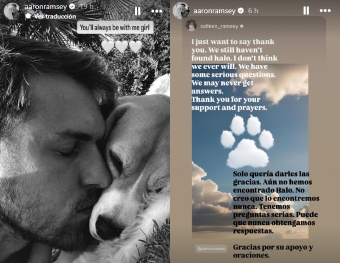Tap the reshared colleen_ramsey post
The height and width of the screenshot is (263, 340).
click(254, 138)
